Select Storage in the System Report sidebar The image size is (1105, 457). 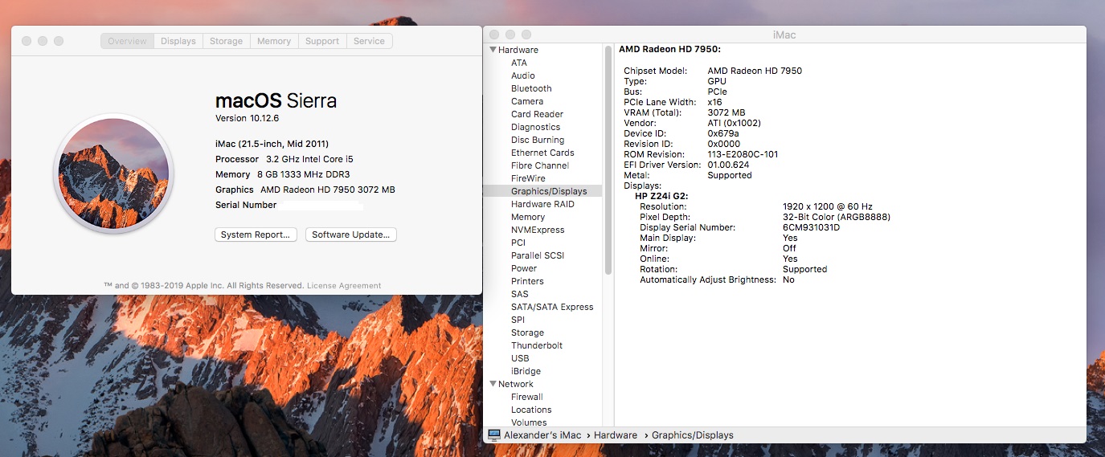527,333
